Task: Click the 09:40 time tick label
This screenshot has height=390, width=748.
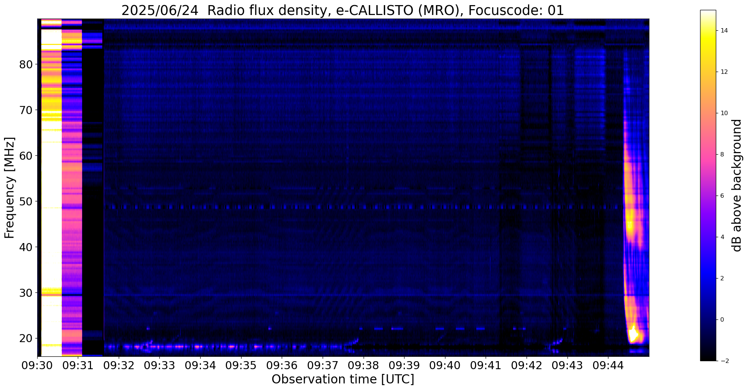Action: (445, 366)
